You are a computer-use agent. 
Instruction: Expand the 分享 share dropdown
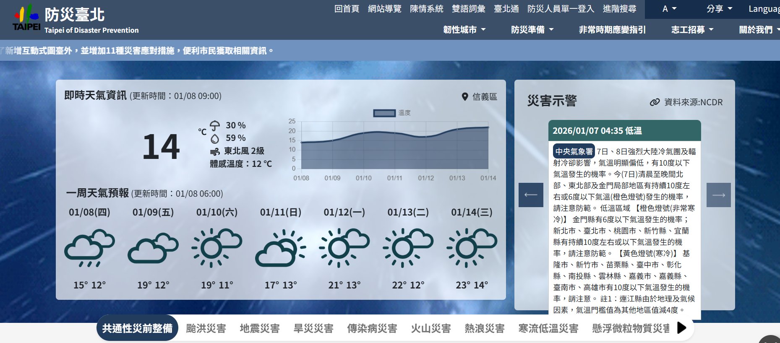pyautogui.click(x=719, y=9)
